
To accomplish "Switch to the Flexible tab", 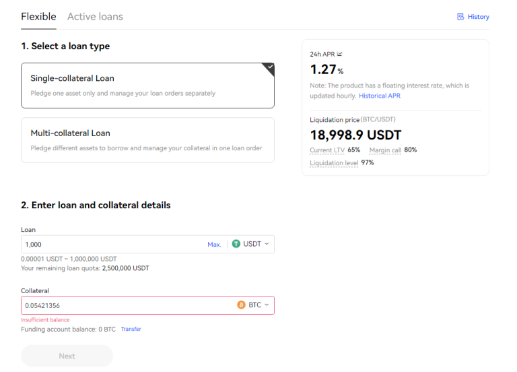I will coord(38,17).
